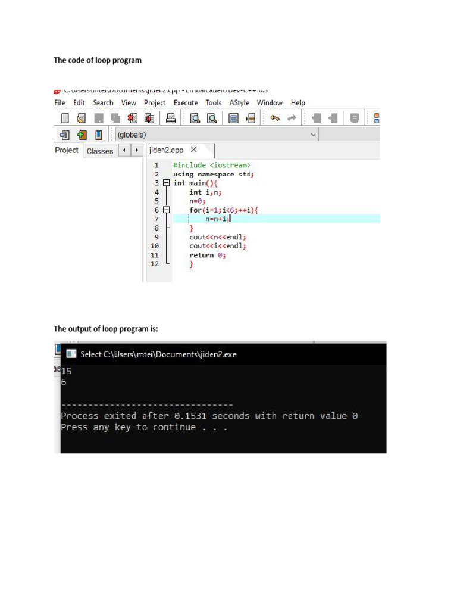This screenshot has height=610, width=457.
Task: Click the Back navigation toolbar icon
Action: point(317,119)
